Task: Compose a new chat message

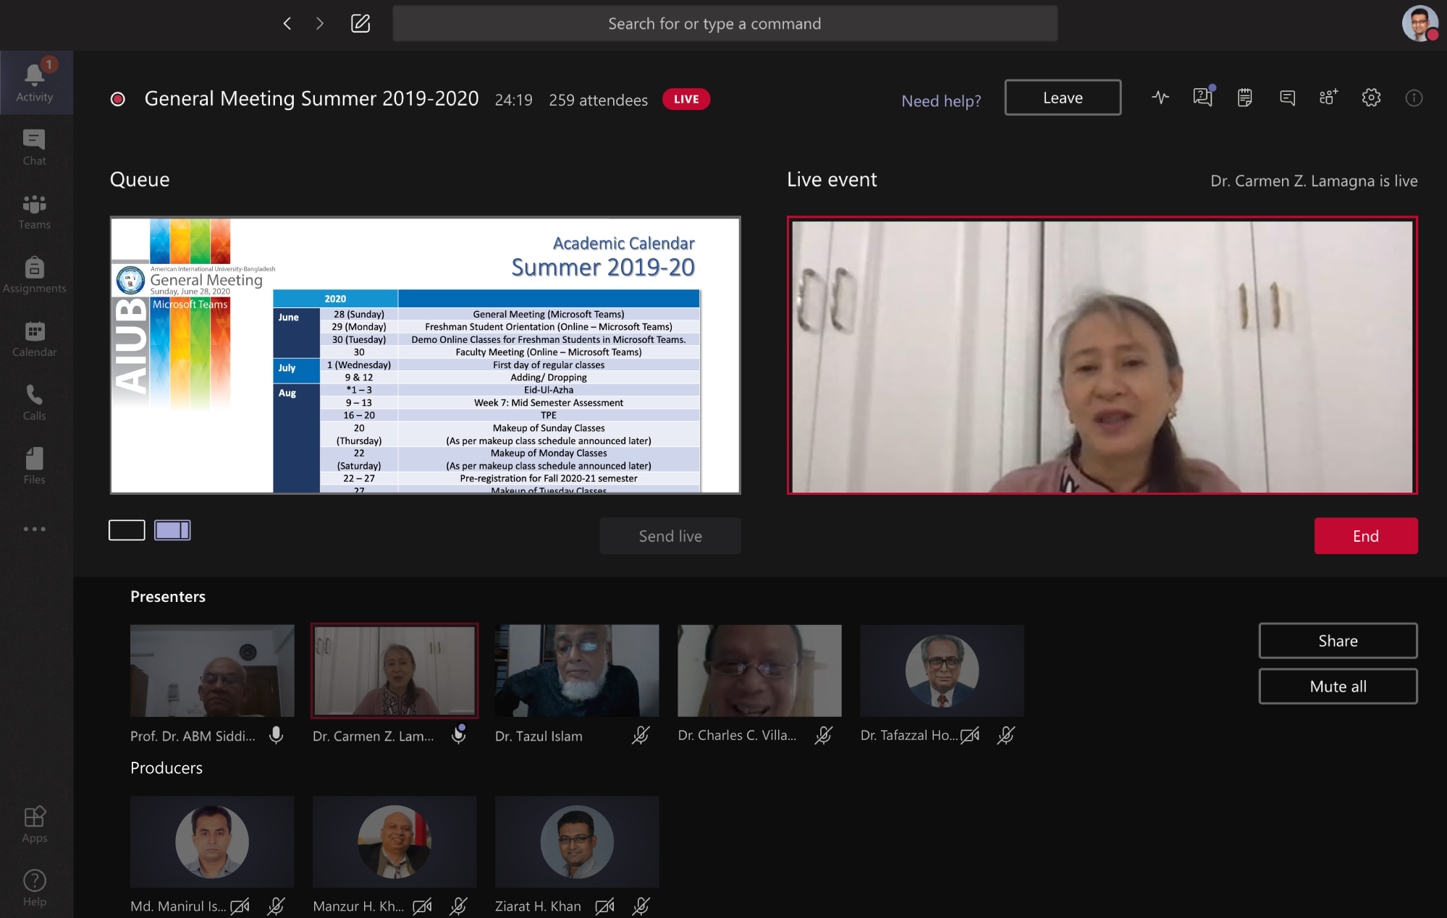Action: 360,24
